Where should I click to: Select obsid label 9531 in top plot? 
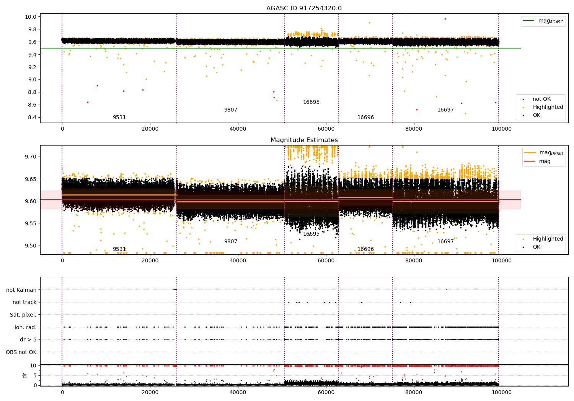[x=119, y=118]
